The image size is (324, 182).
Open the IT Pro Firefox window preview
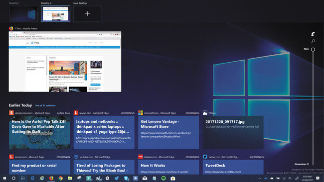65,62
